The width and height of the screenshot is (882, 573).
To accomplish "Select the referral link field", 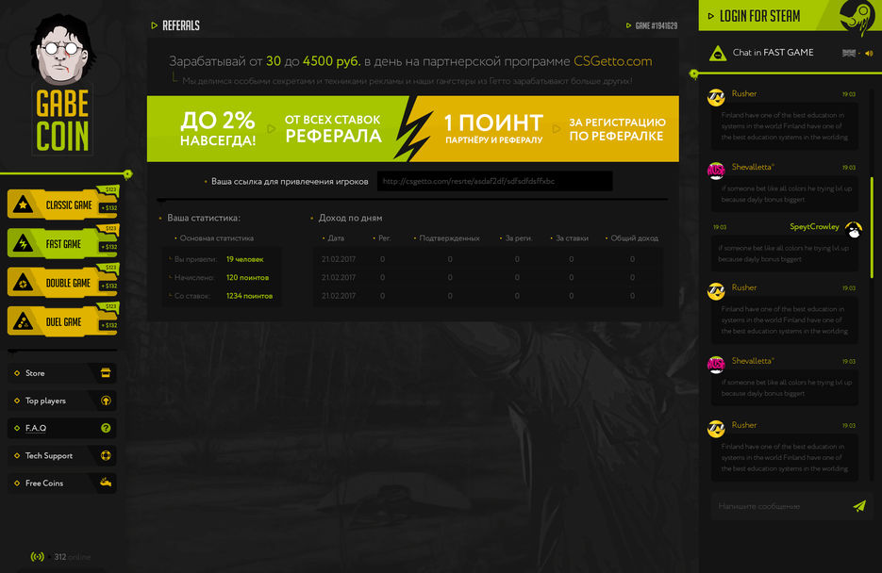I will (x=494, y=181).
